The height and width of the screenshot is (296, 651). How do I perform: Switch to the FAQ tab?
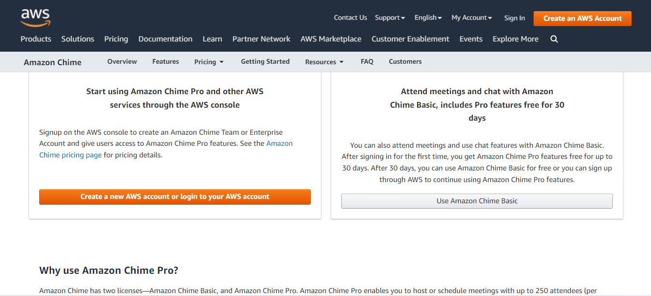tap(367, 62)
